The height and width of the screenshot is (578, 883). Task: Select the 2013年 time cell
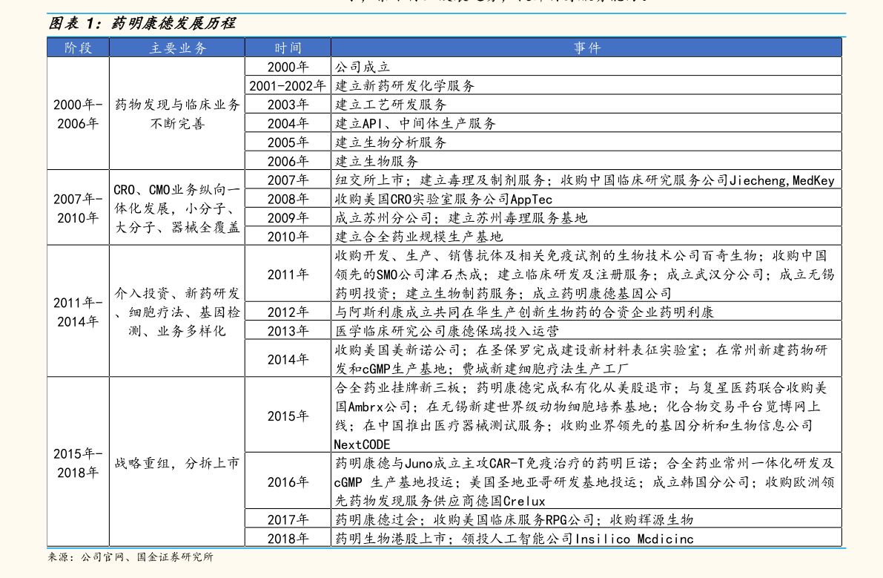(288, 331)
